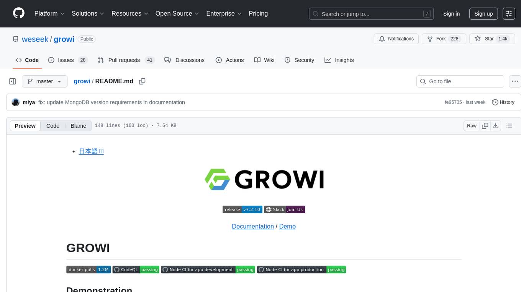521x292 pixels.
Task: View the file commit History
Action: (x=503, y=102)
